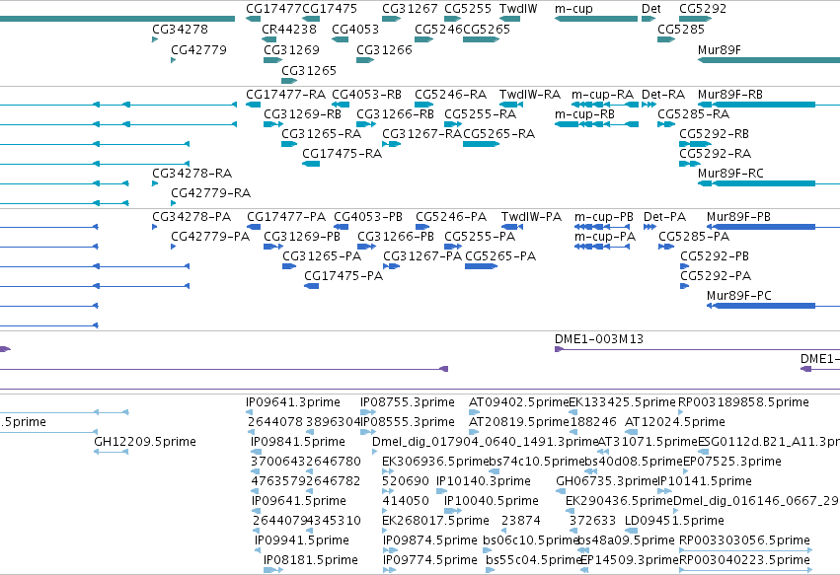Click the CG17477 gene in top track
This screenshot has height=575, width=840.
[253, 19]
